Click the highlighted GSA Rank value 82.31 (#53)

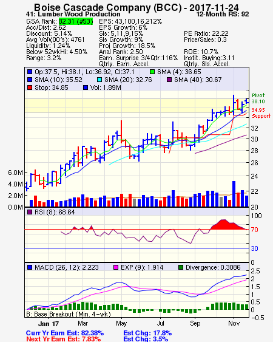point(76,21)
